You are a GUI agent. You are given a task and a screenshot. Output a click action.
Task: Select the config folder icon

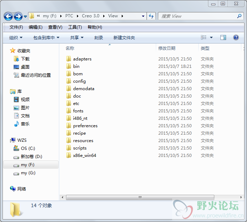[68, 81]
